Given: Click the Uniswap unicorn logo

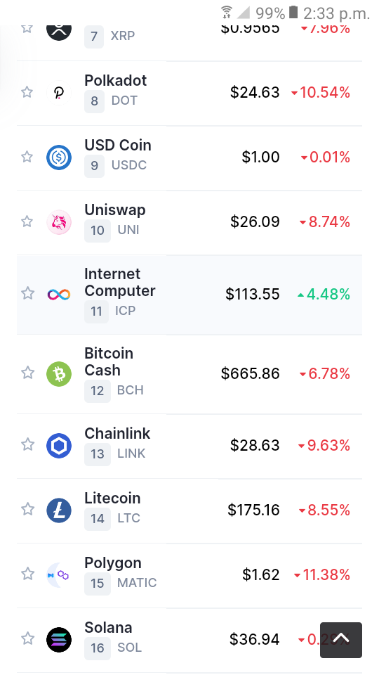Looking at the screenshot, I should (x=59, y=222).
